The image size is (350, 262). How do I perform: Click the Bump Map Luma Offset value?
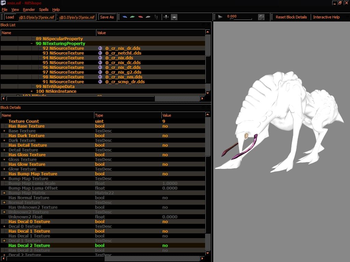click(170, 188)
